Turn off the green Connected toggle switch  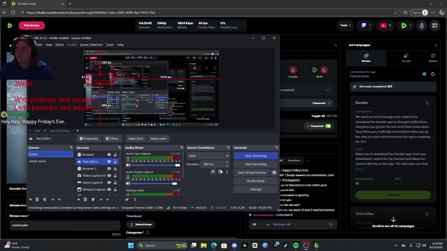tap(328, 126)
